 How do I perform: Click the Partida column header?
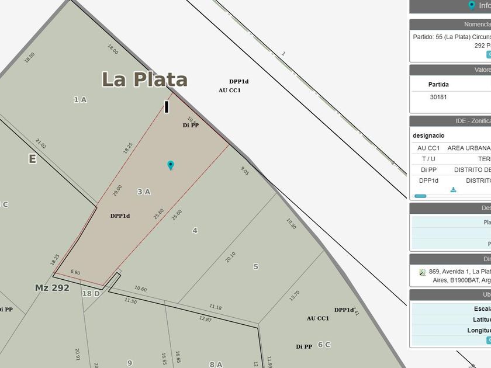(438, 85)
